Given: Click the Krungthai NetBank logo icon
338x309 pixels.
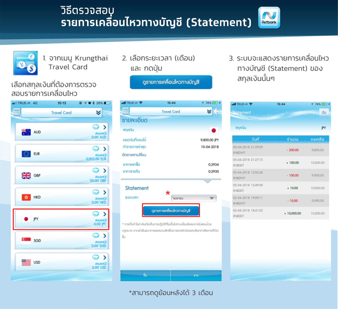Looking at the screenshot, I should click(269, 18).
